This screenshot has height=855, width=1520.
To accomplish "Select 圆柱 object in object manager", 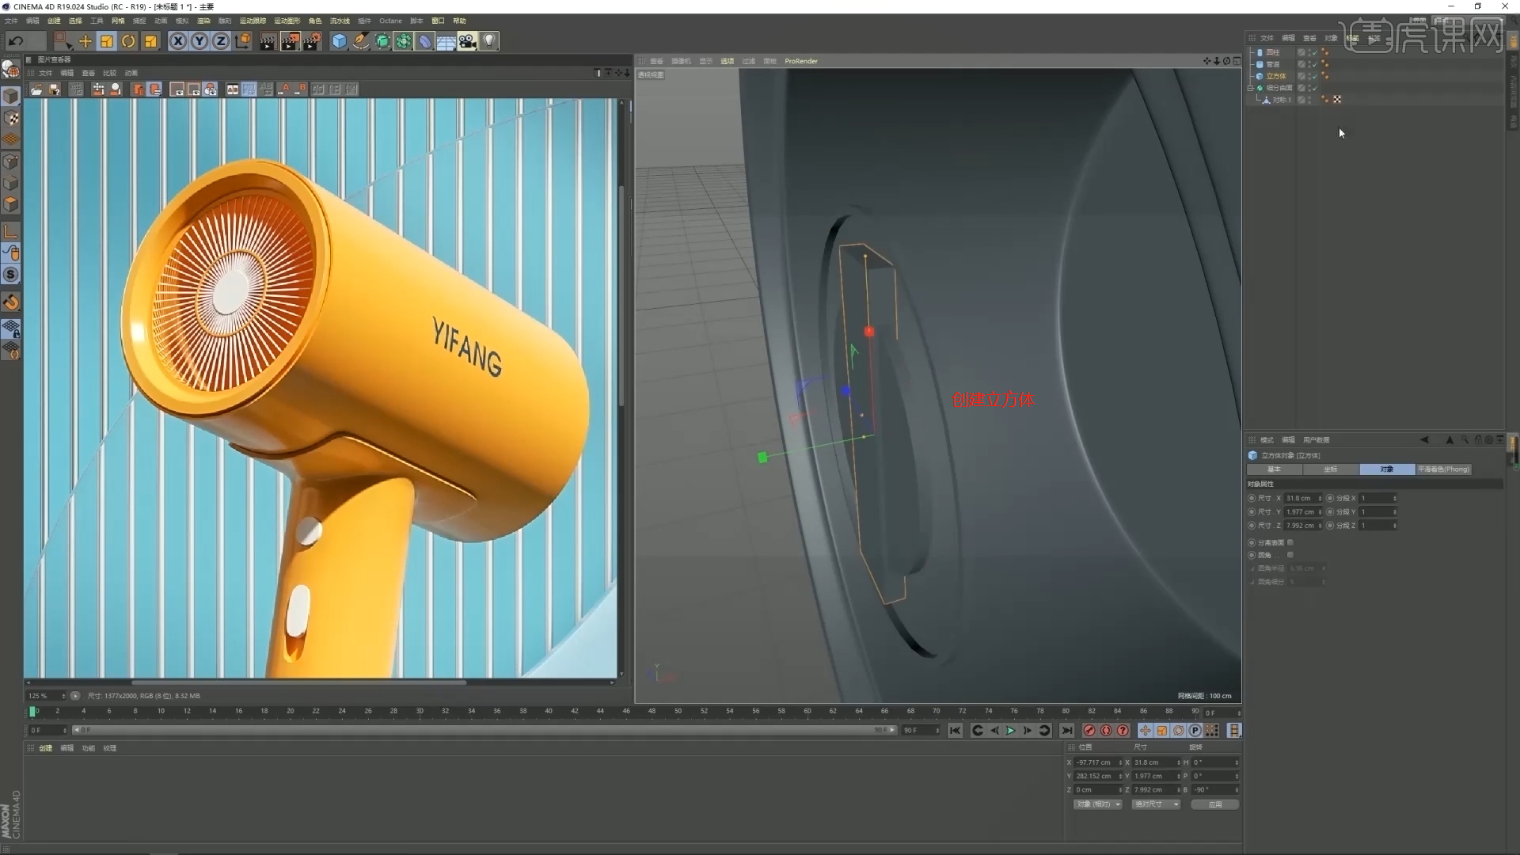I will tap(1272, 52).
